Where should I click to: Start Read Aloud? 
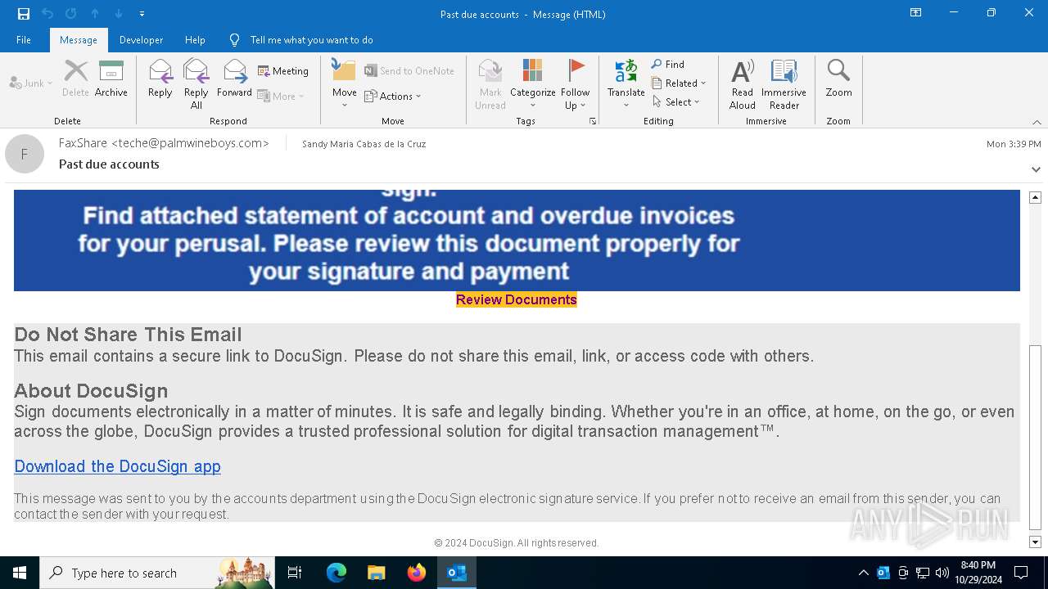pos(743,83)
